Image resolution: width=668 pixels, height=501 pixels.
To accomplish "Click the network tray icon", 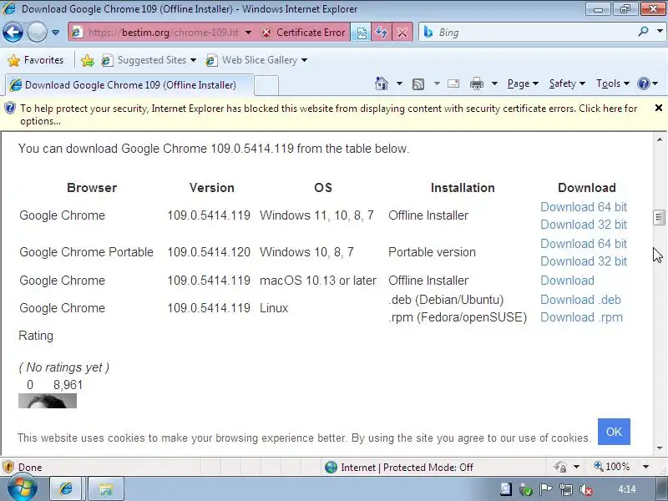I will point(566,489).
